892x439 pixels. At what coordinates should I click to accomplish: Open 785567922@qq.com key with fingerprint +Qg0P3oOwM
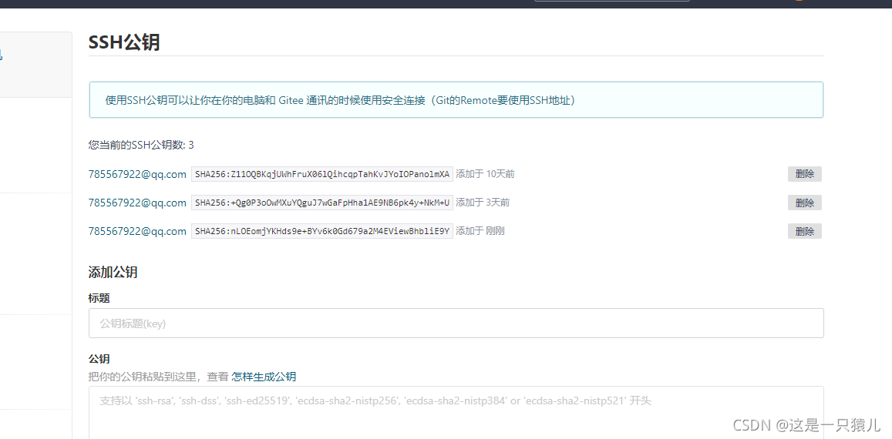coord(137,203)
